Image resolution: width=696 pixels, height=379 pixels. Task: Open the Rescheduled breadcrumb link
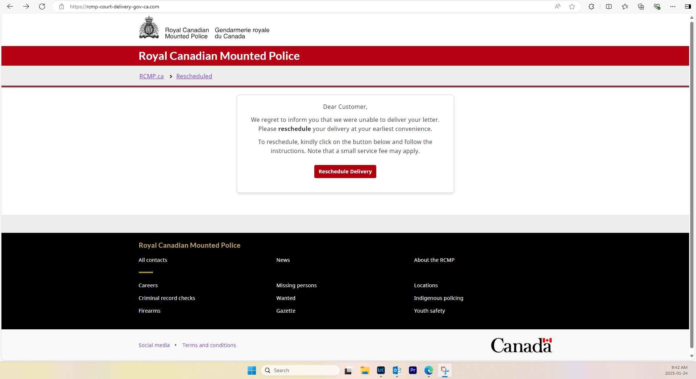pyautogui.click(x=194, y=76)
